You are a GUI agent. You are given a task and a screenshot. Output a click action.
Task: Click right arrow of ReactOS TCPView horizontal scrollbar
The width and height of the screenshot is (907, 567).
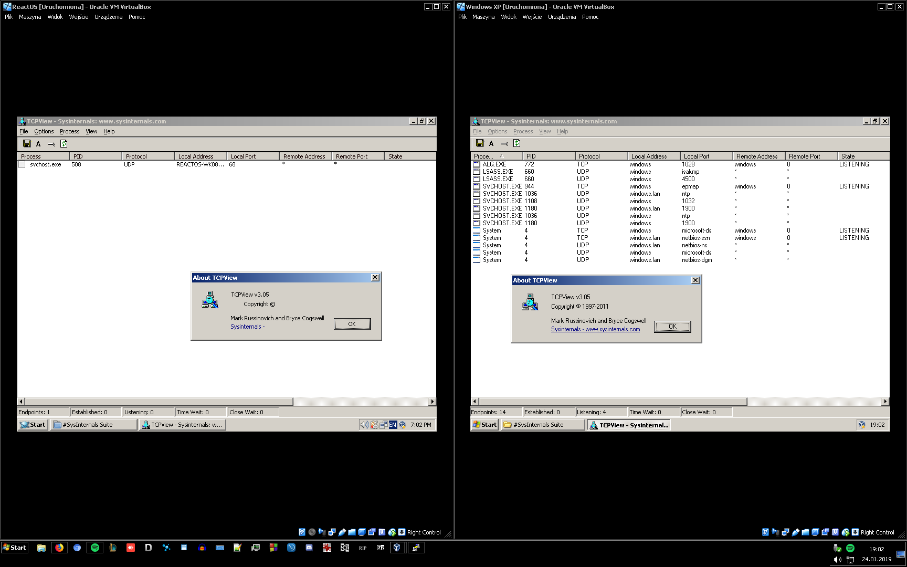click(432, 402)
